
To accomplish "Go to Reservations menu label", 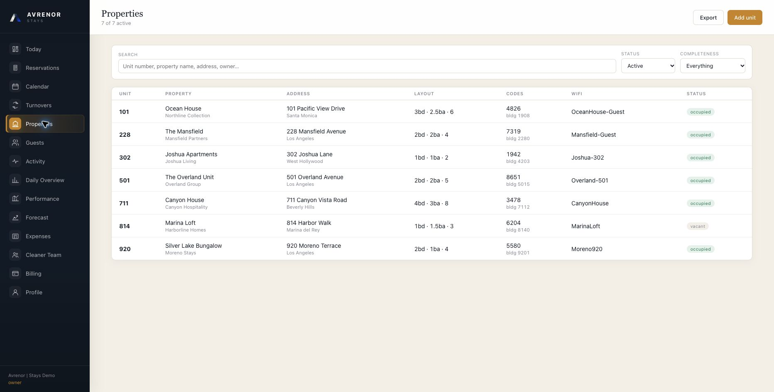I will 42,68.
